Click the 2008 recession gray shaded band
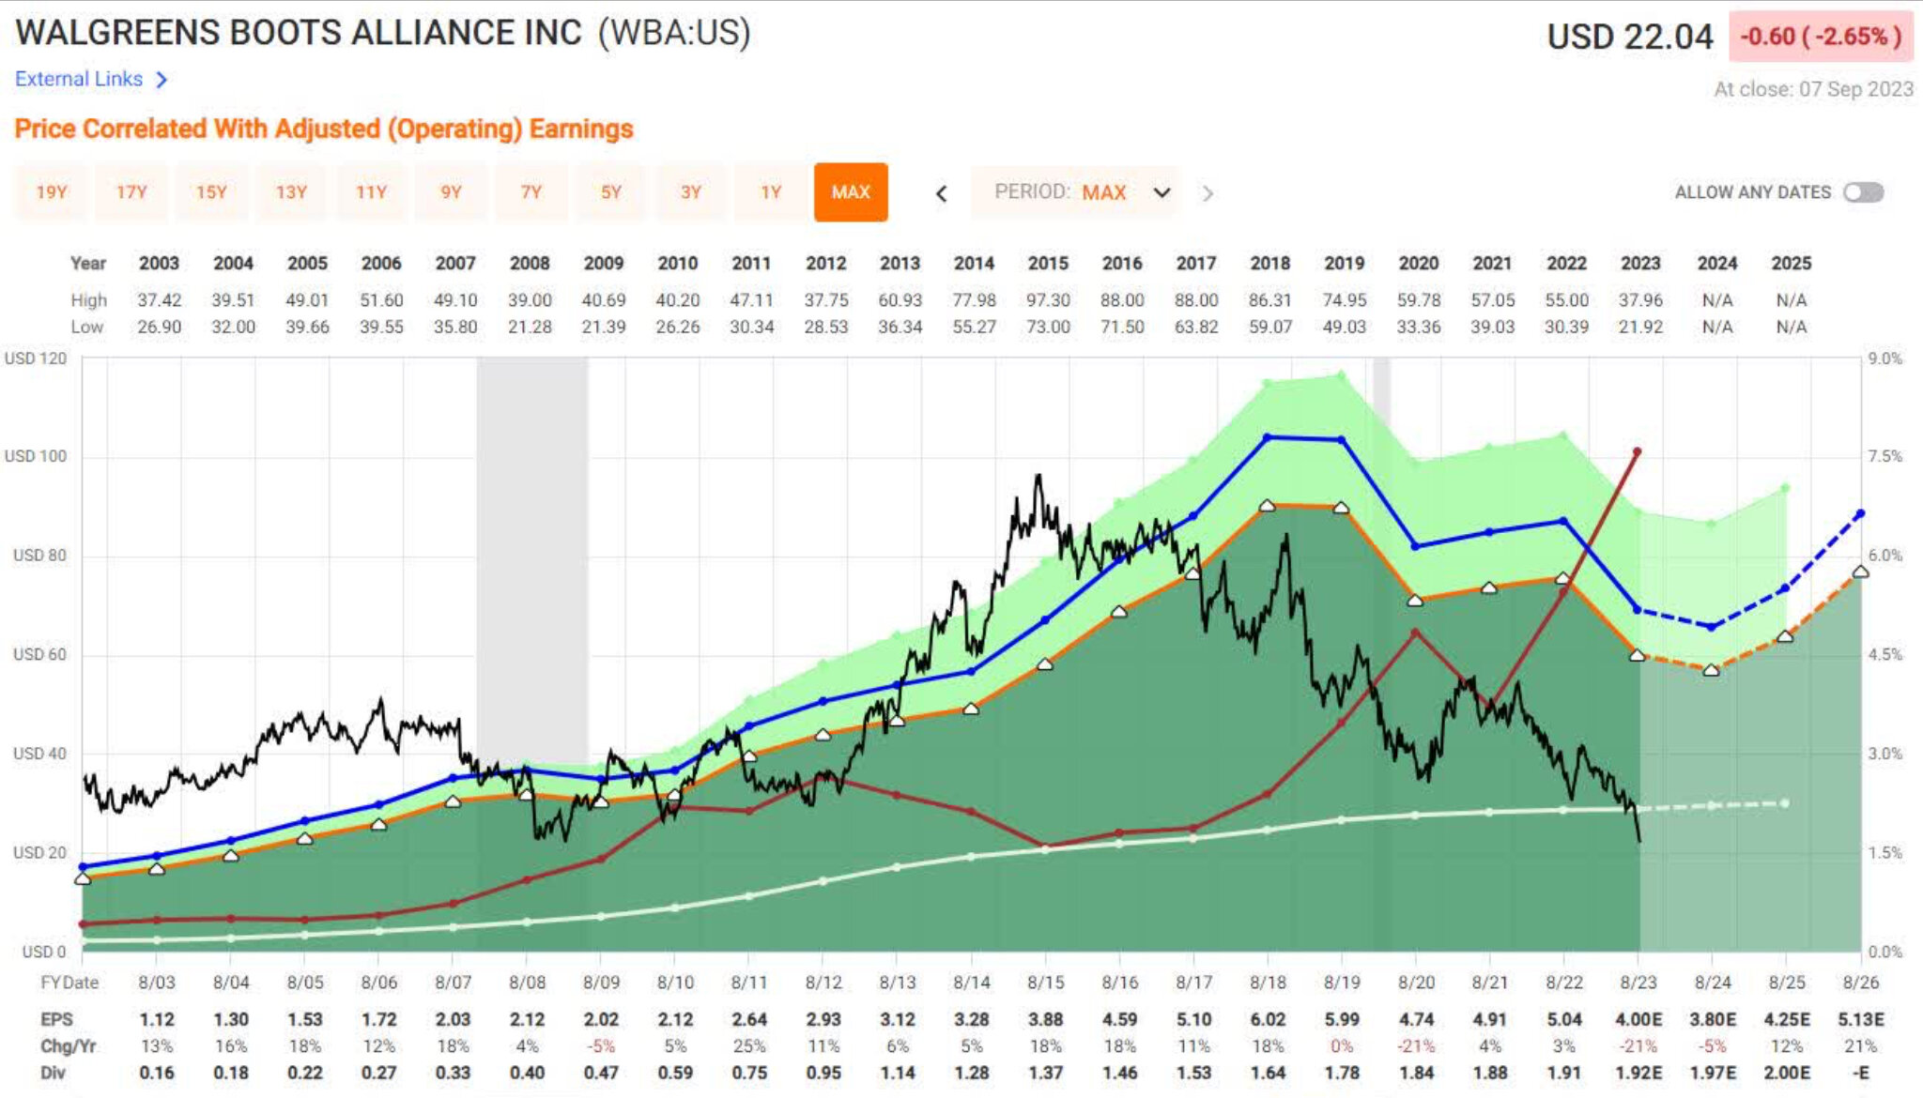This screenshot has width=1923, height=1098. pyautogui.click(x=531, y=563)
